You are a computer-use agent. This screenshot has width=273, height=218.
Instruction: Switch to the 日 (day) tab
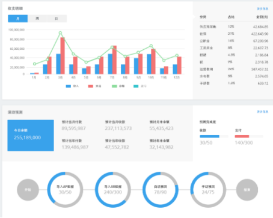57,19
